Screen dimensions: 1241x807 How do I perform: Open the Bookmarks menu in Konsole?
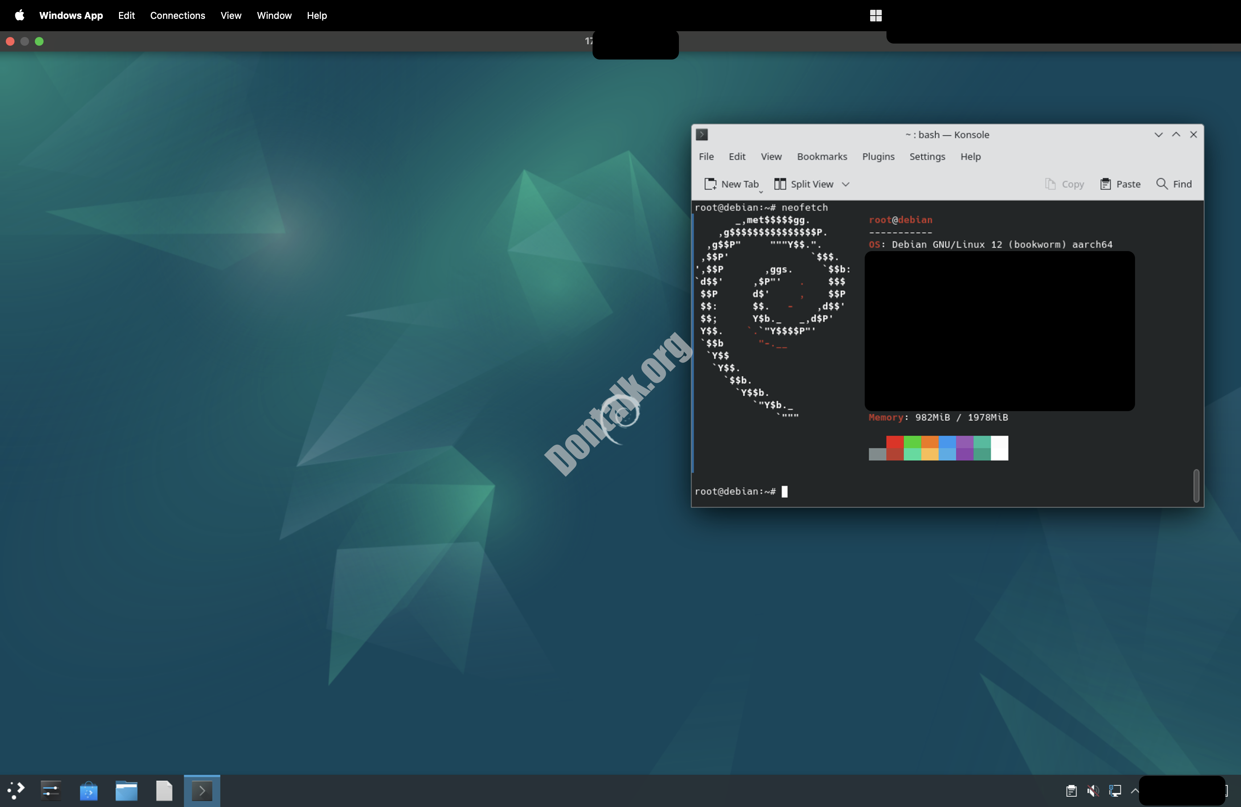point(822,156)
